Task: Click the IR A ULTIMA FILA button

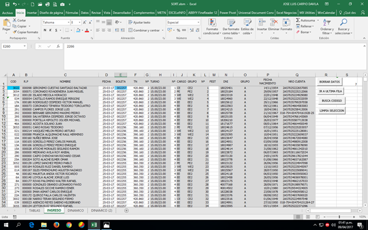Action: pyautogui.click(x=331, y=91)
